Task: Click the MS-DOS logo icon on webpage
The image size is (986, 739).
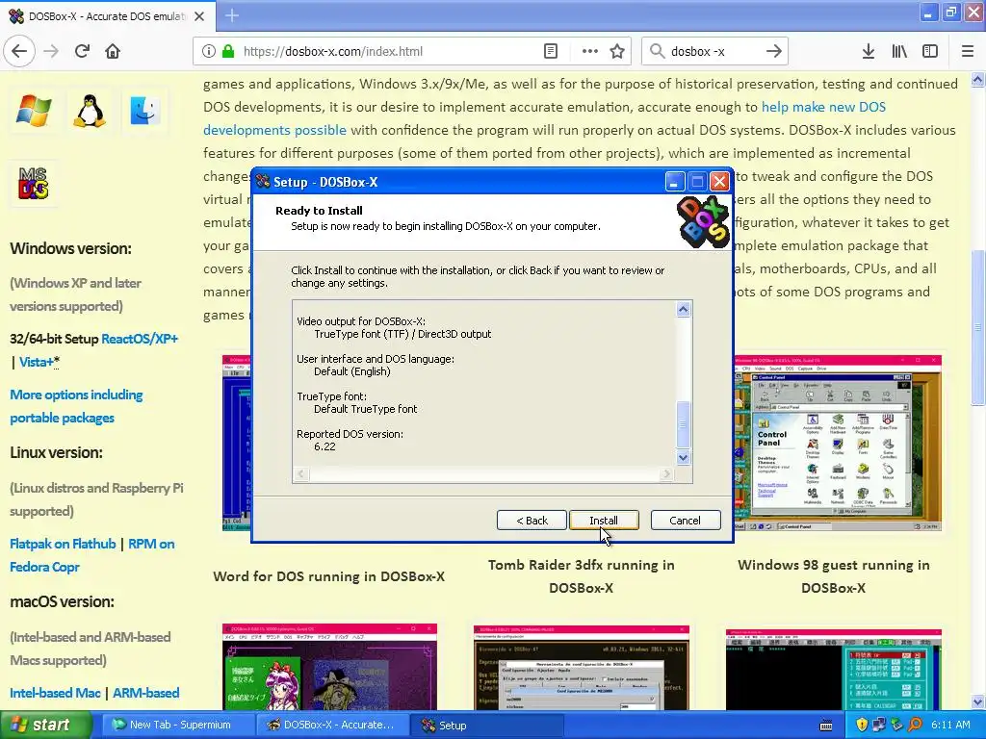Action: (x=34, y=184)
